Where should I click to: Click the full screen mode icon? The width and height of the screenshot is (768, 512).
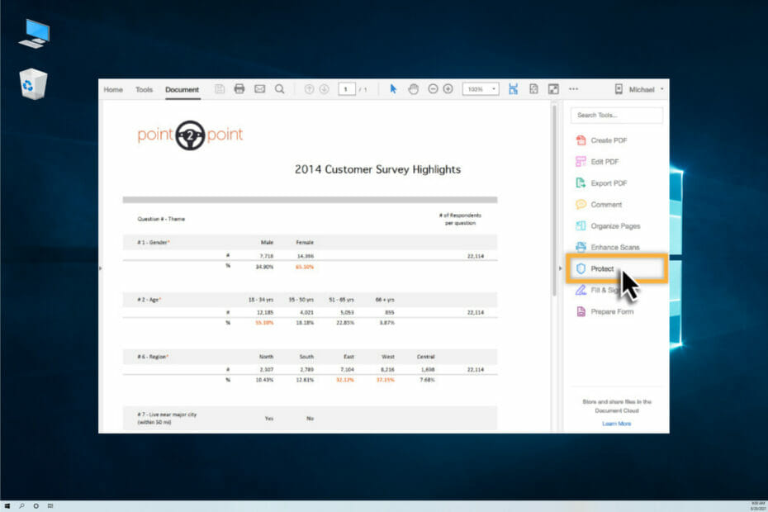tap(553, 88)
